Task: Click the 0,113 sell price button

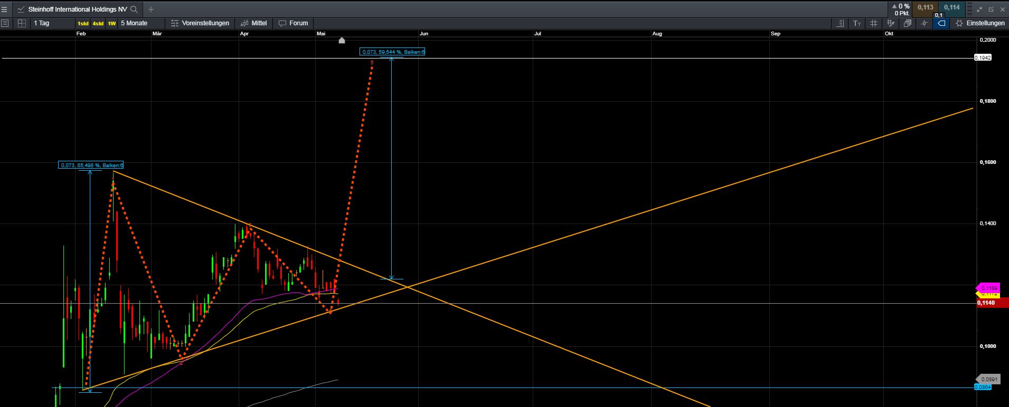Action: (925, 7)
